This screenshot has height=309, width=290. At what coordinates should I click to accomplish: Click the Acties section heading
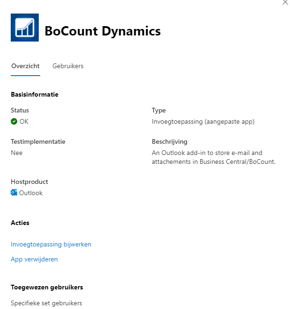tap(20, 223)
